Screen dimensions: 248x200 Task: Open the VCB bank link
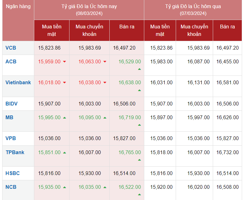(11, 48)
